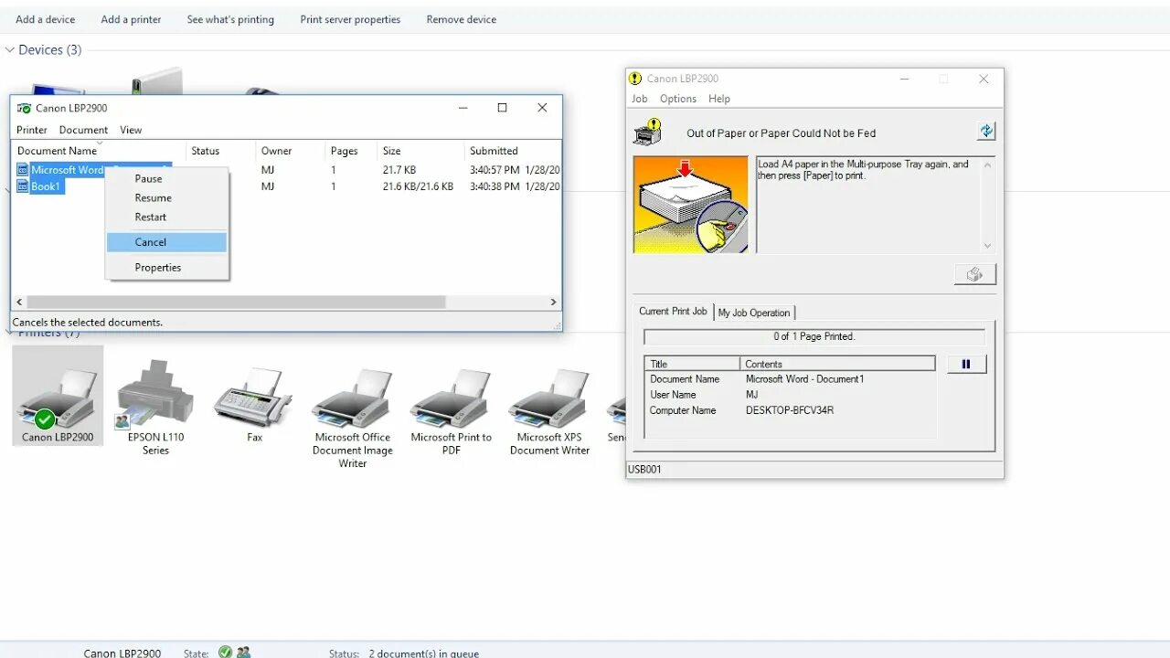
Task: Click Remove device
Action: 462,19
